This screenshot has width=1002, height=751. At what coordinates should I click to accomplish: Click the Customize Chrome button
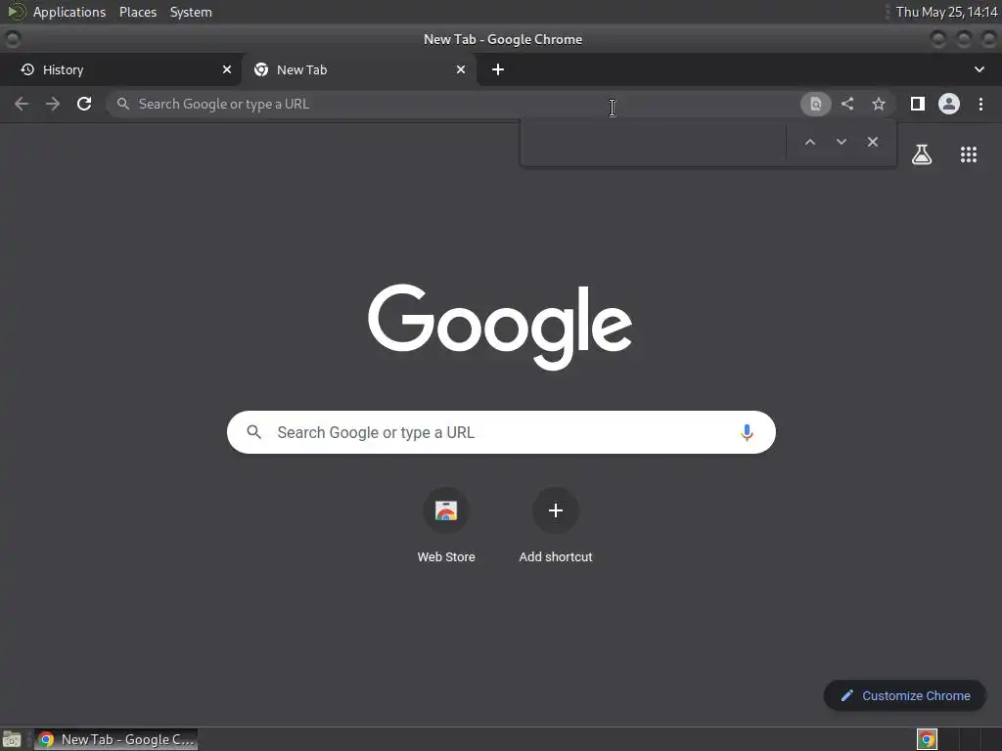pos(905,695)
